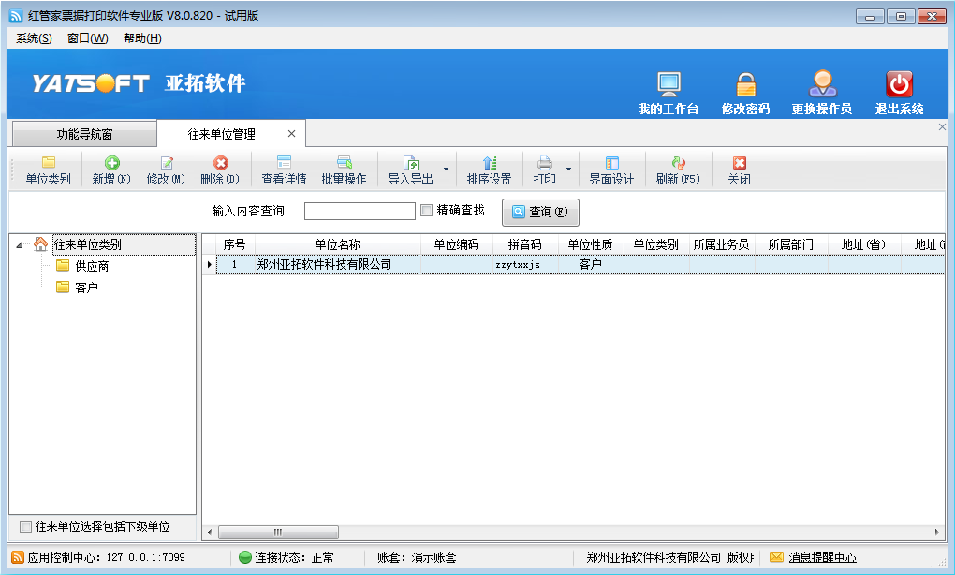
Task: Click the 查询(F) search button
Action: [x=540, y=212]
